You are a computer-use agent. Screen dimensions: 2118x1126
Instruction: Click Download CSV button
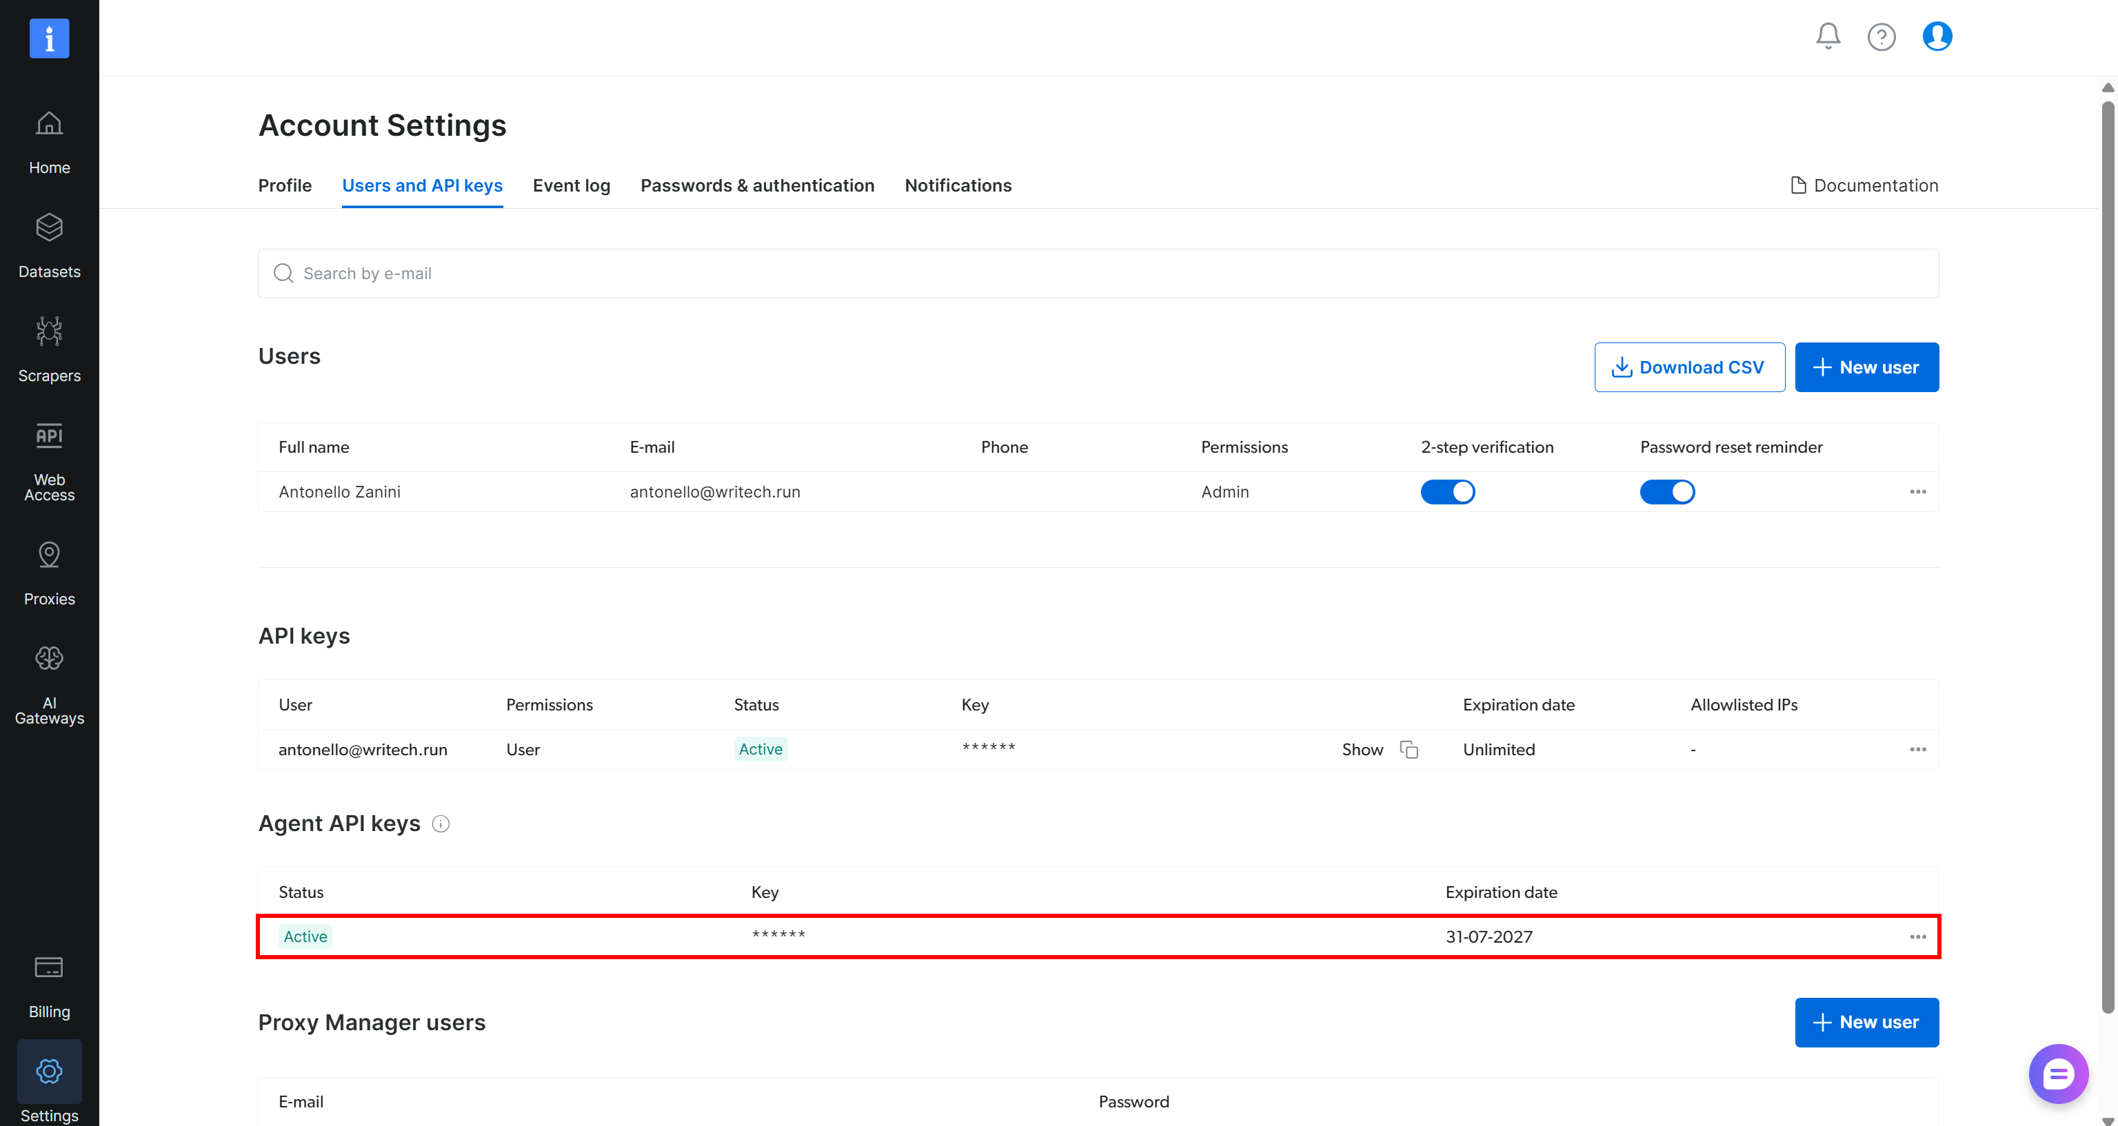click(x=1690, y=367)
